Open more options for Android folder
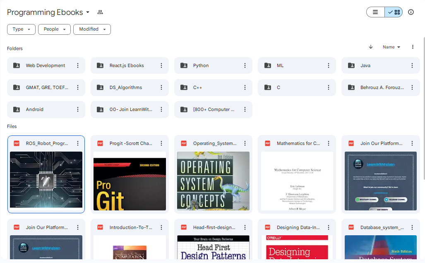Viewport: 425px width, 263px height. [x=78, y=109]
